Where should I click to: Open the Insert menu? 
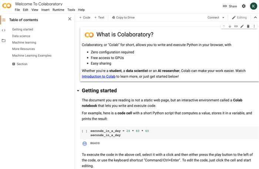45,10
